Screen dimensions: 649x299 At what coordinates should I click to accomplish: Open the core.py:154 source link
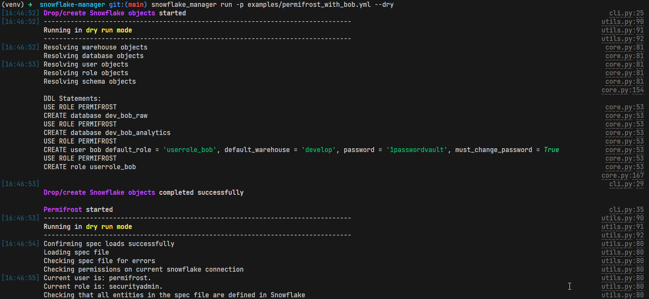[622, 90]
